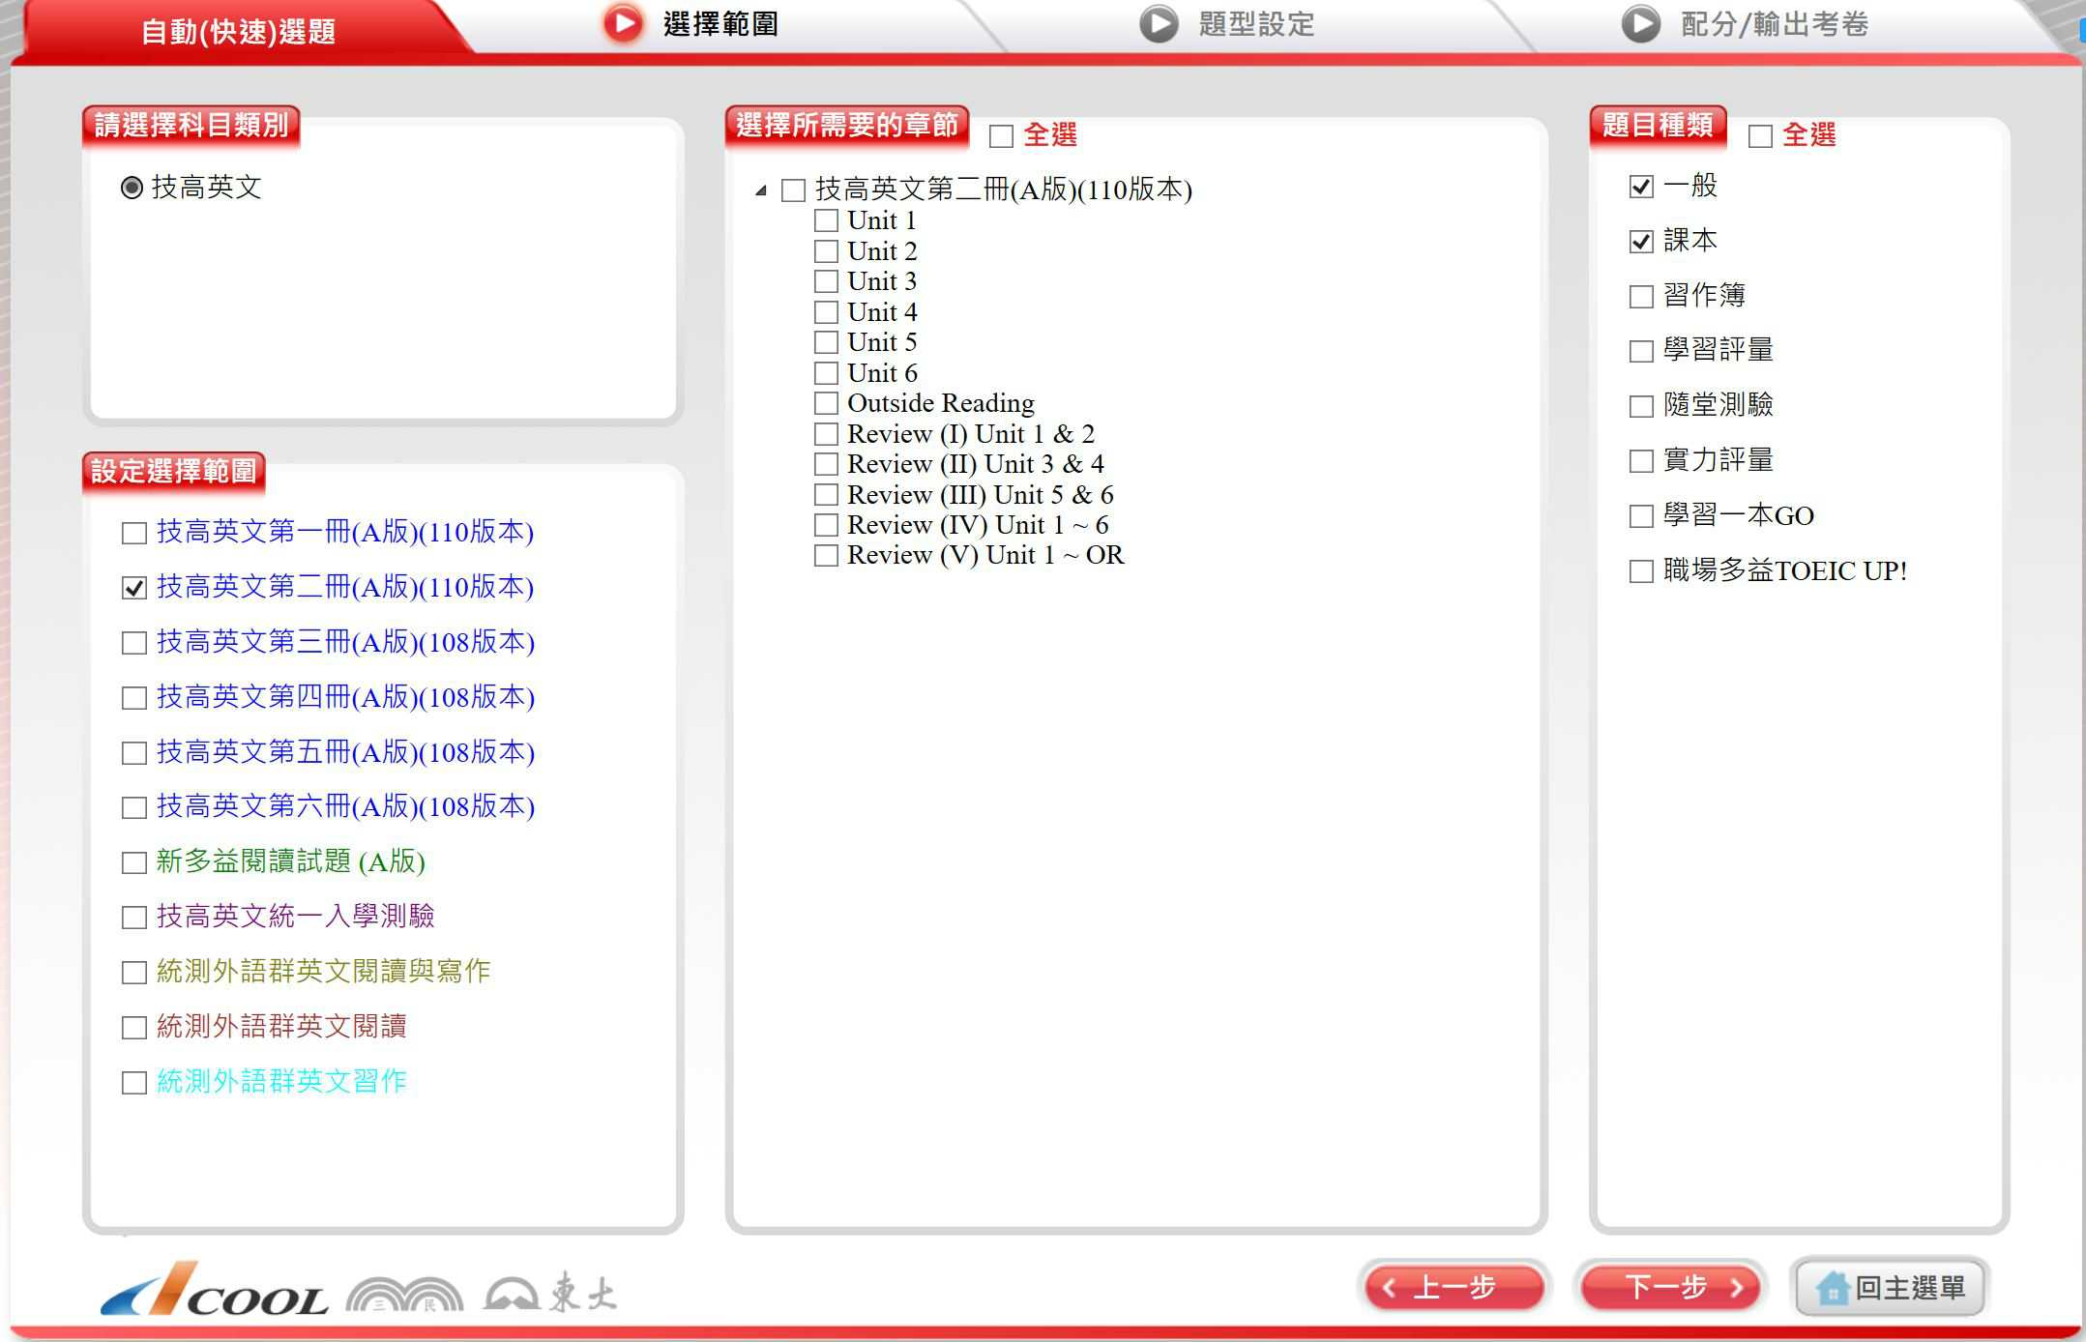Check 統測外語群英文習作
Viewport: 2086px width, 1342px height.
point(134,1083)
